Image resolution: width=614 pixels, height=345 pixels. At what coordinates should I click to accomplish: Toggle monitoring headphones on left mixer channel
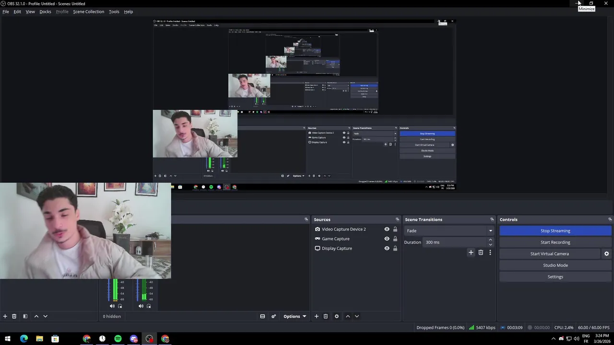[x=120, y=306]
